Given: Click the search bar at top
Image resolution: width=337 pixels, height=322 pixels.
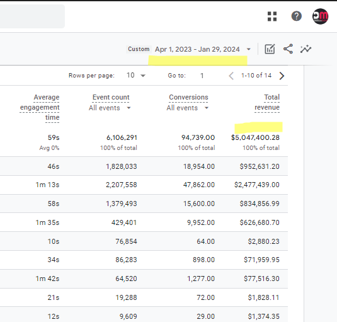Looking at the screenshot, I should [32, 16].
